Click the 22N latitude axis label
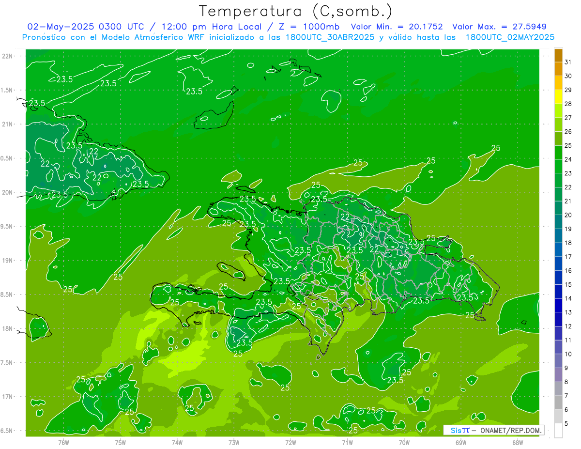Image resolution: width=581 pixels, height=449 pixels. [x=7, y=56]
